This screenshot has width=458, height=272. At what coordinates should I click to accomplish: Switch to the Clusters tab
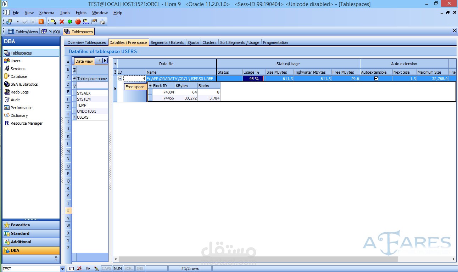(210, 42)
